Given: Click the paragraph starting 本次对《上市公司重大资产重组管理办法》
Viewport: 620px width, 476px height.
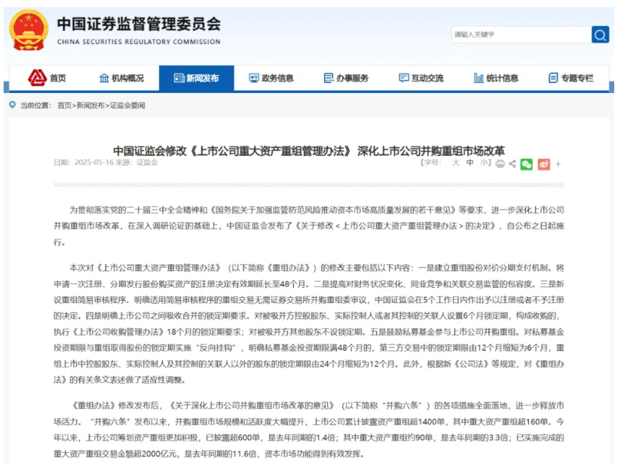Looking at the screenshot, I should 309,324.
